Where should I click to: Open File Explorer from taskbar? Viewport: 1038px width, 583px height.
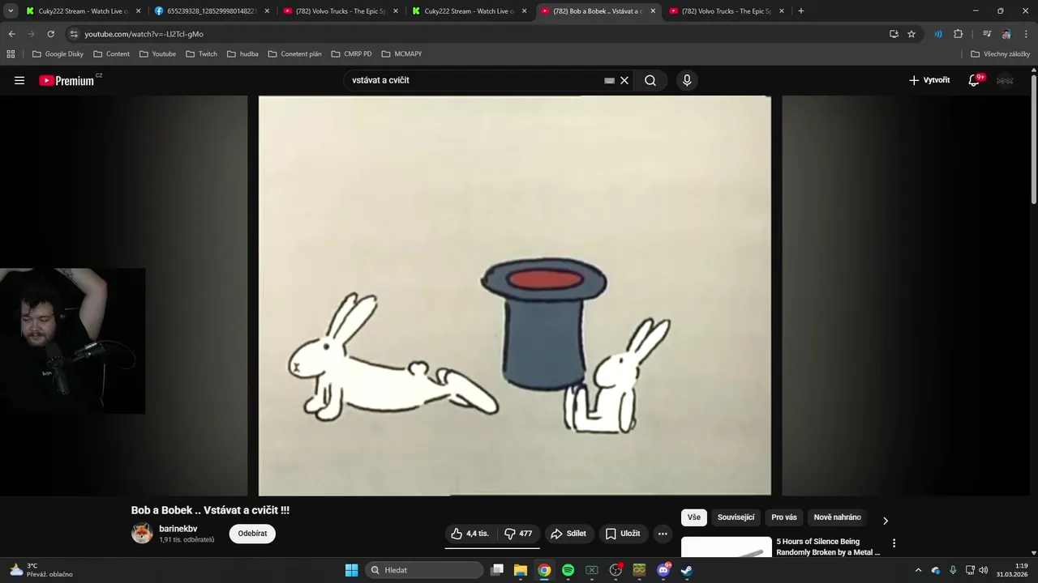(521, 570)
